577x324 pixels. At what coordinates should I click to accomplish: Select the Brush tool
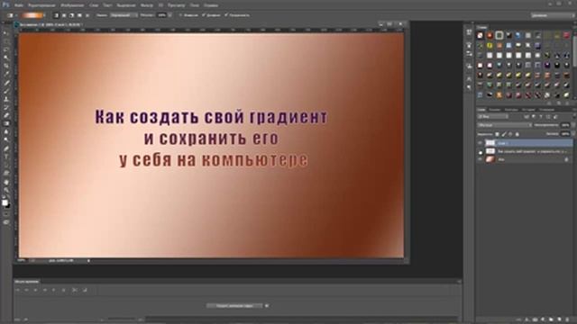click(6, 90)
